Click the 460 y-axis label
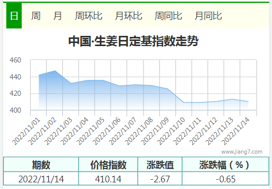 coord(15,60)
